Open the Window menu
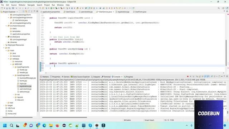Viewport: 229px width, 129px height. click(60, 5)
